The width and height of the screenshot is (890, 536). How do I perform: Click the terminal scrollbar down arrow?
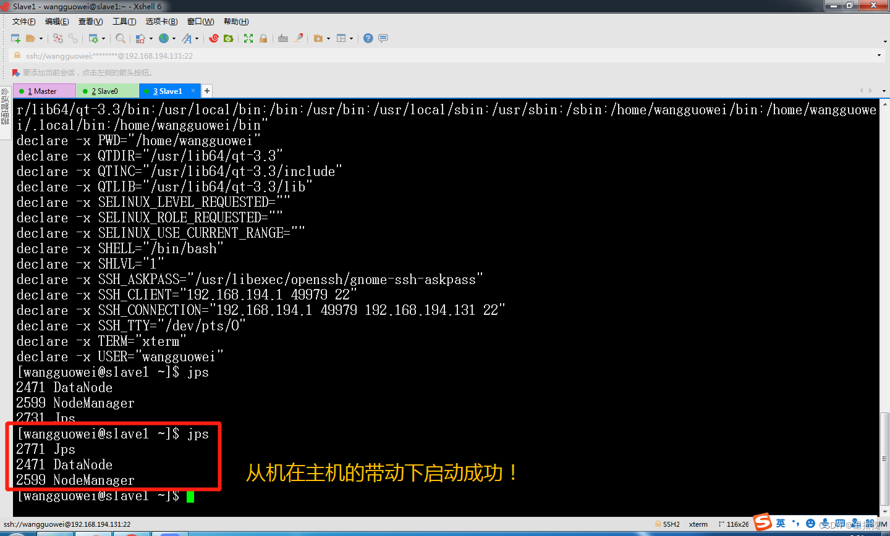tap(884, 512)
